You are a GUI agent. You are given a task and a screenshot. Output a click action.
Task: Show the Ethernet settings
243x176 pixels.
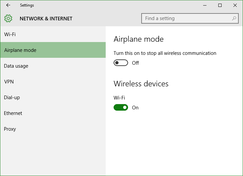coord(53,113)
